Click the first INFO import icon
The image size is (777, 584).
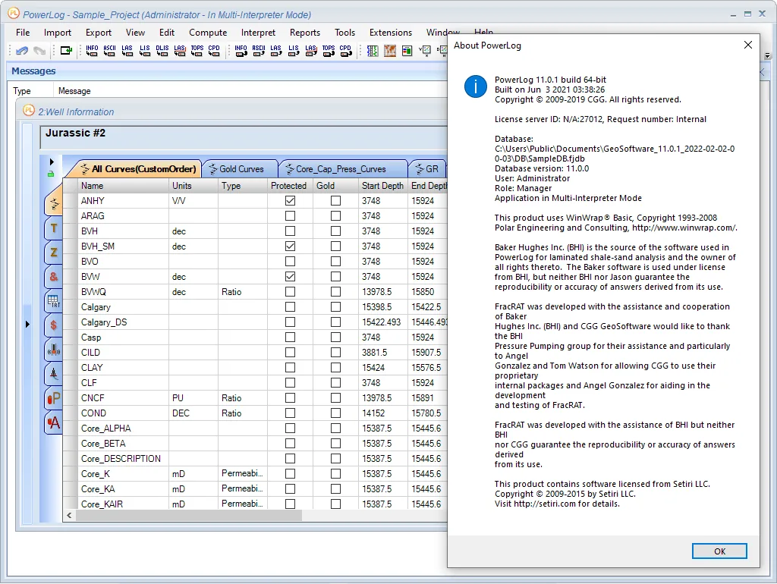(92, 51)
